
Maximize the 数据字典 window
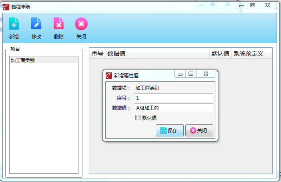click(253, 5)
